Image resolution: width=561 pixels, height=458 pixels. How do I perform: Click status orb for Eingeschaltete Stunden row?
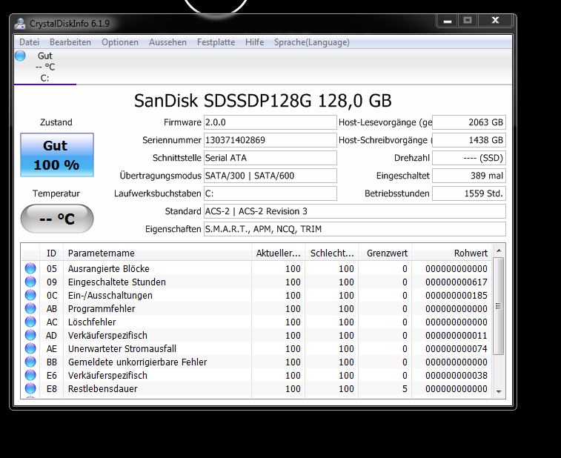30,282
